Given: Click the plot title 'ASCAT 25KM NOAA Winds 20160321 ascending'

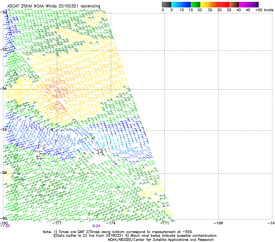Looking at the screenshot, I should pyautogui.click(x=54, y=6).
